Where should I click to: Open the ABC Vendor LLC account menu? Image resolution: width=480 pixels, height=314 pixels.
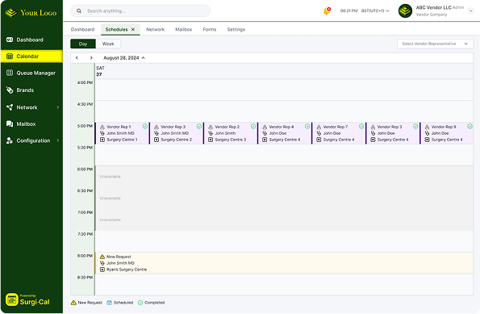[x=471, y=11]
